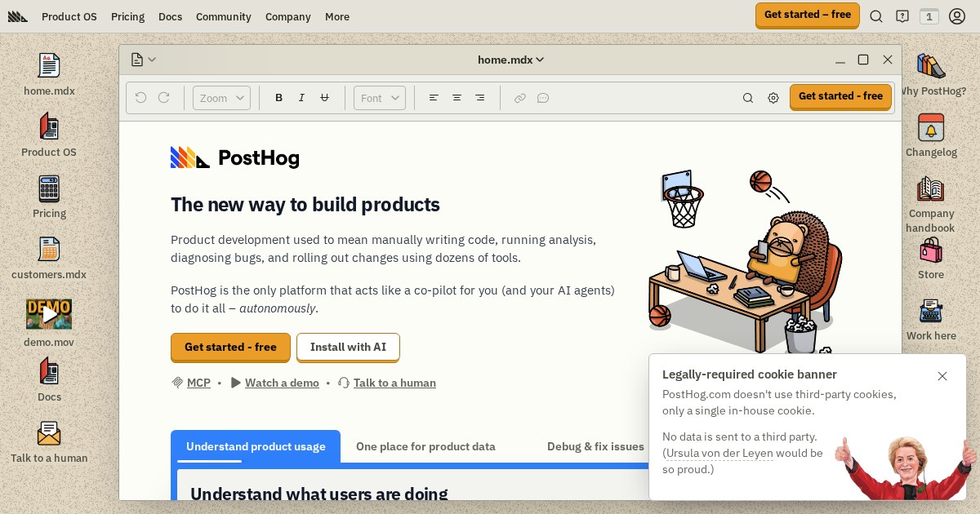
Task: Open the Pricing menu item
Action: point(127,16)
